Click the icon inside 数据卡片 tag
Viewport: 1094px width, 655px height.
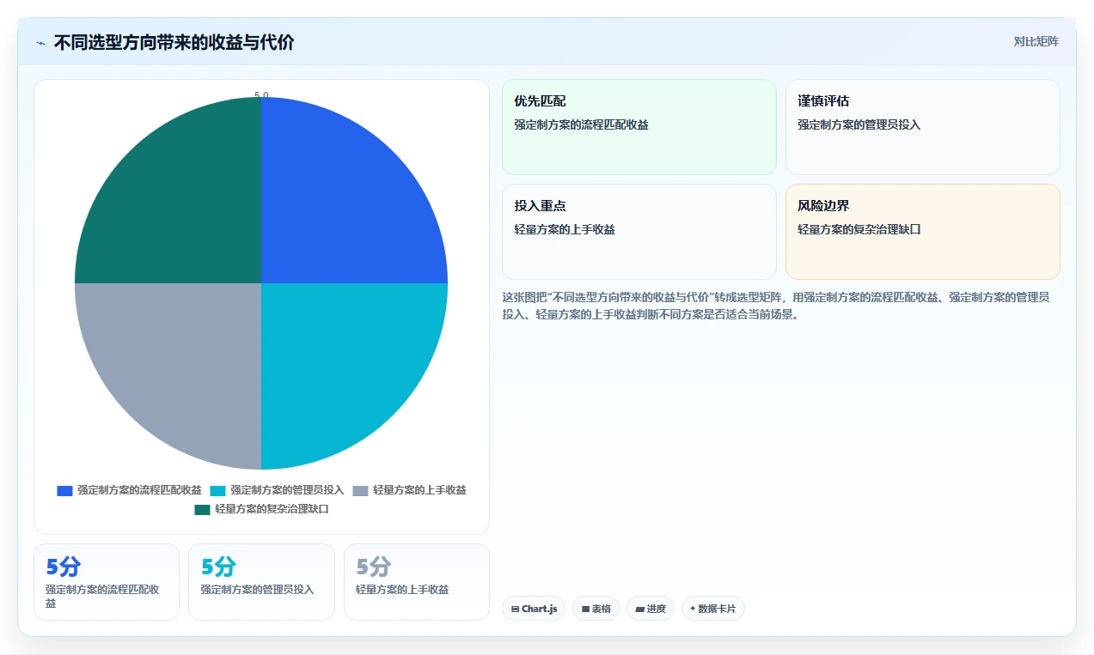pyautogui.click(x=693, y=609)
